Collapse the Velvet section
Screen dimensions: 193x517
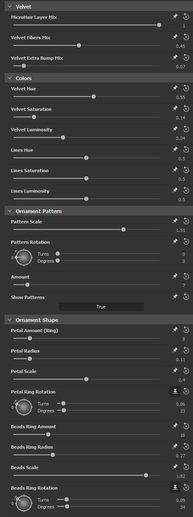(9, 7)
